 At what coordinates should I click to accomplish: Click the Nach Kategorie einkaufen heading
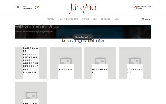click(x=83, y=41)
